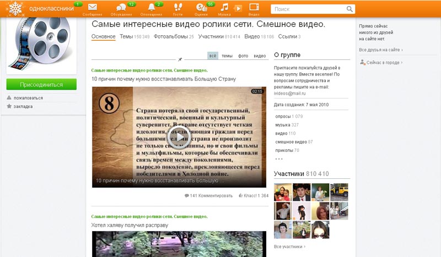This screenshot has width=441, height=257.
Task: Select the всё feed filter
Action: tap(213, 56)
